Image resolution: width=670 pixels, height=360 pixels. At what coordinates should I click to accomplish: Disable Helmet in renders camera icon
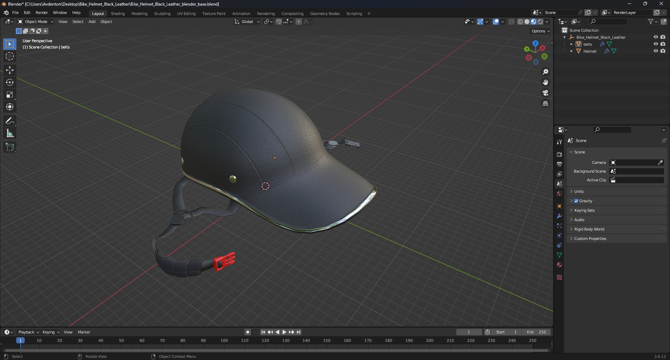pos(663,51)
